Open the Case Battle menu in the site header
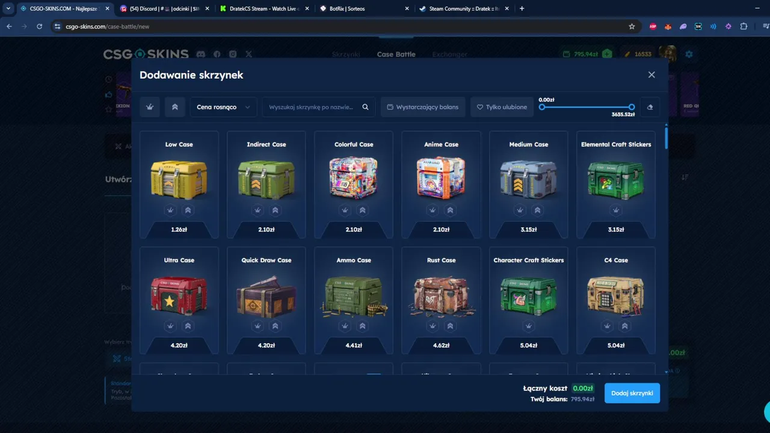The image size is (770, 433). tap(396, 54)
